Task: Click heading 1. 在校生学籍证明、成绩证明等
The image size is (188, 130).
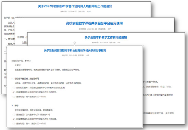Action: click(x=25, y=79)
